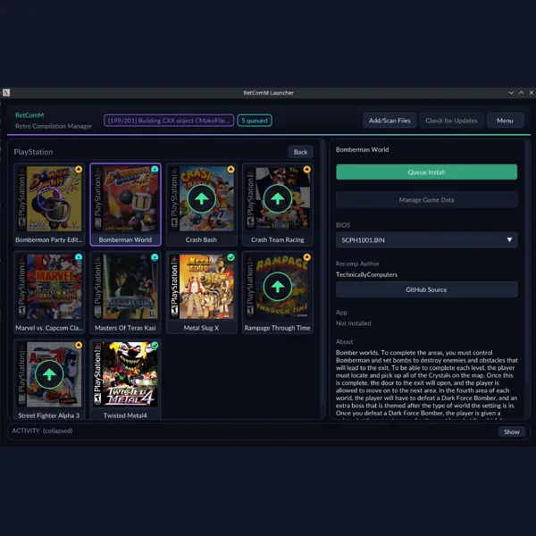The height and width of the screenshot is (536, 536).
Task: Click the orange status badge on Rampage Through Time
Action: pos(307,257)
